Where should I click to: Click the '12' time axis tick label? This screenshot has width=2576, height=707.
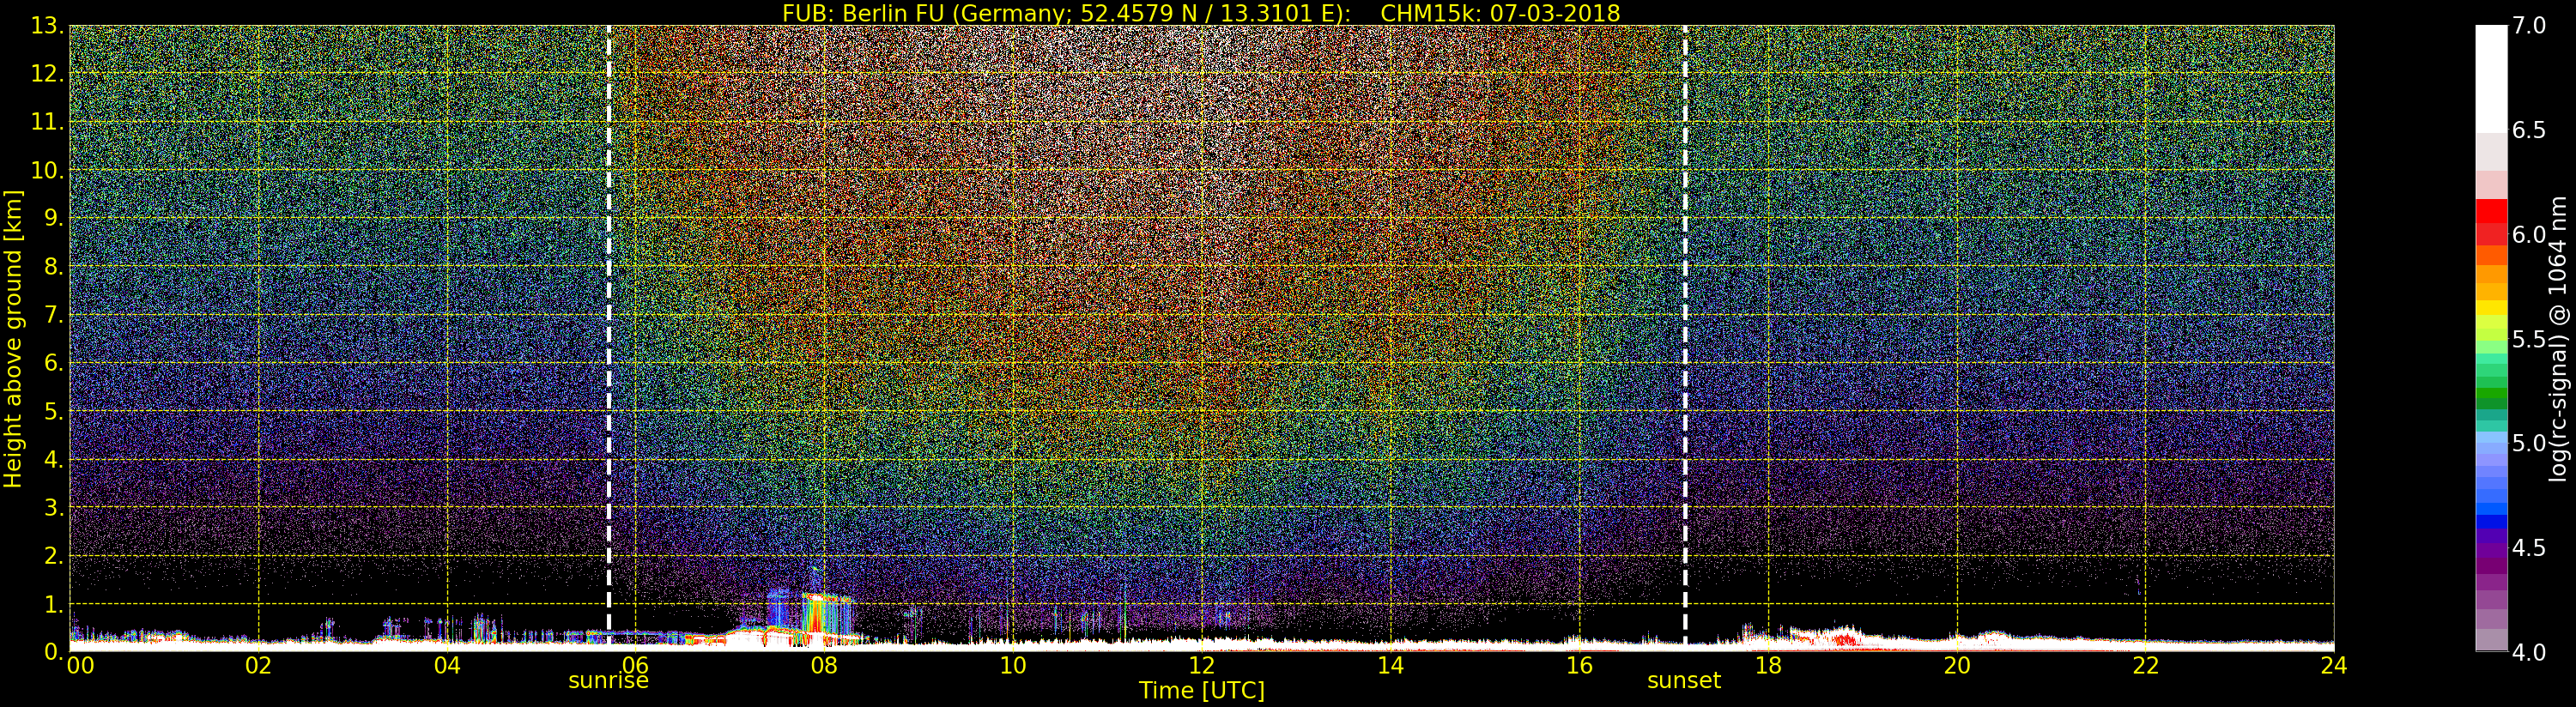1202,665
